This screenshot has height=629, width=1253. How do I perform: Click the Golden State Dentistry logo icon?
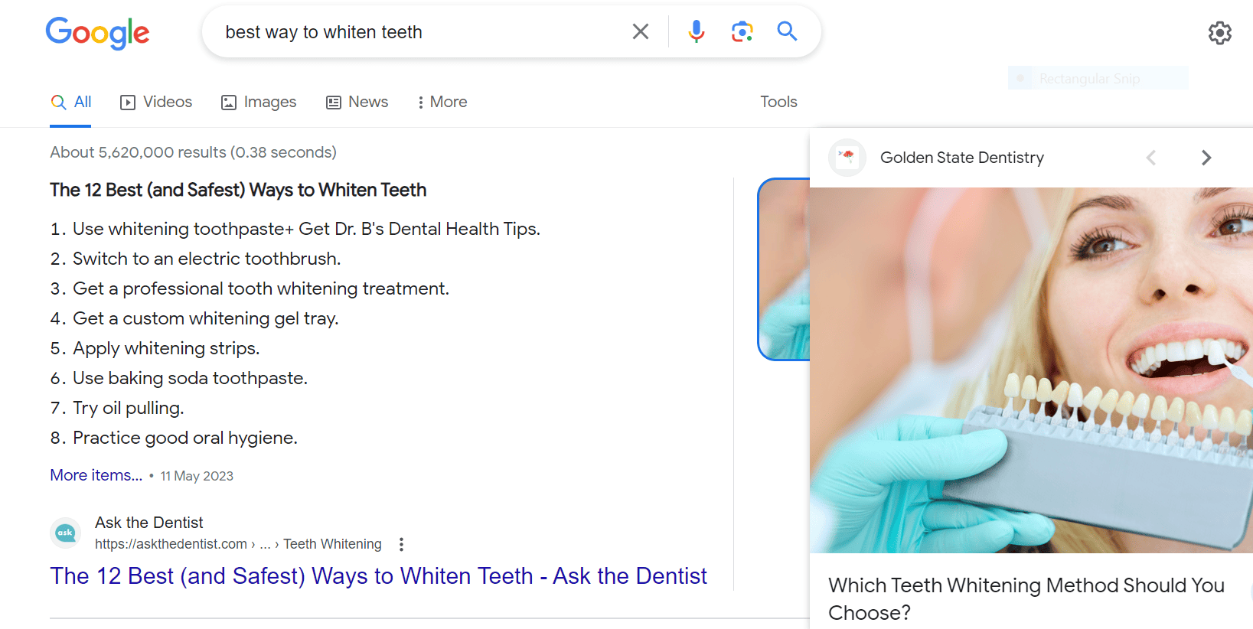847,158
